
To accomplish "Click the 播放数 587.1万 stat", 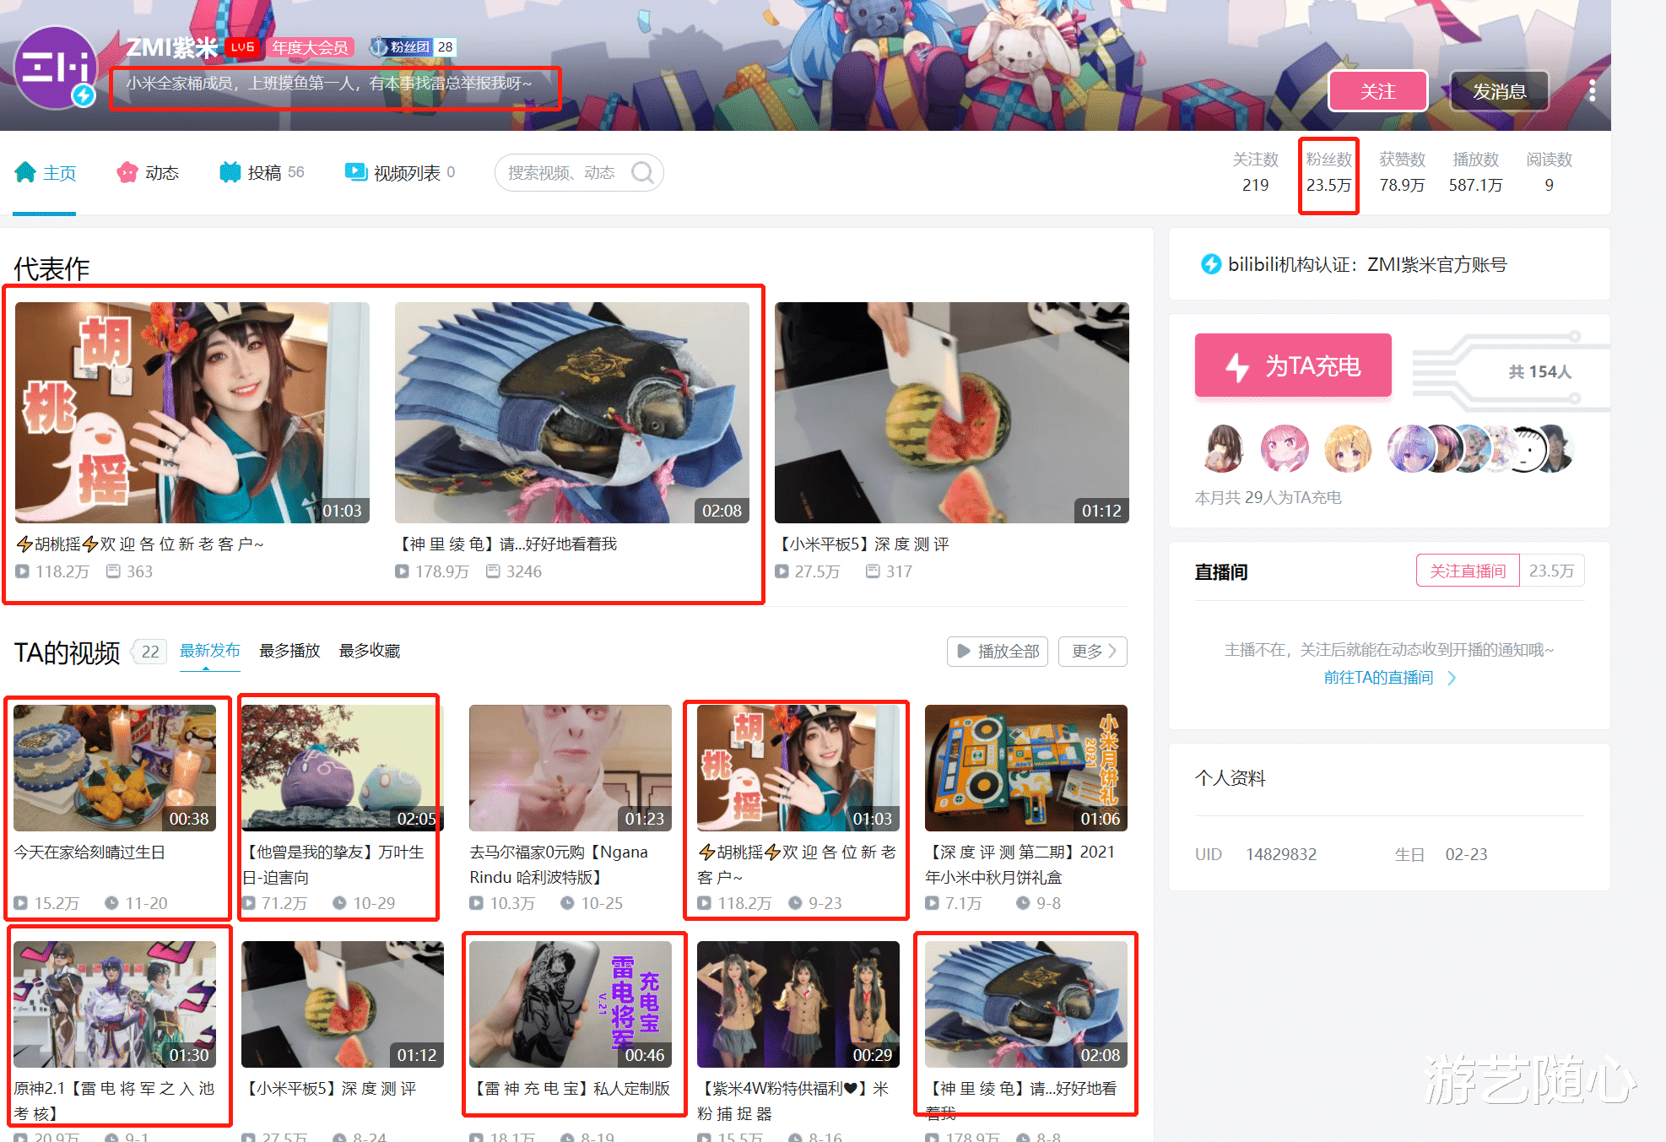I will pos(1475,172).
